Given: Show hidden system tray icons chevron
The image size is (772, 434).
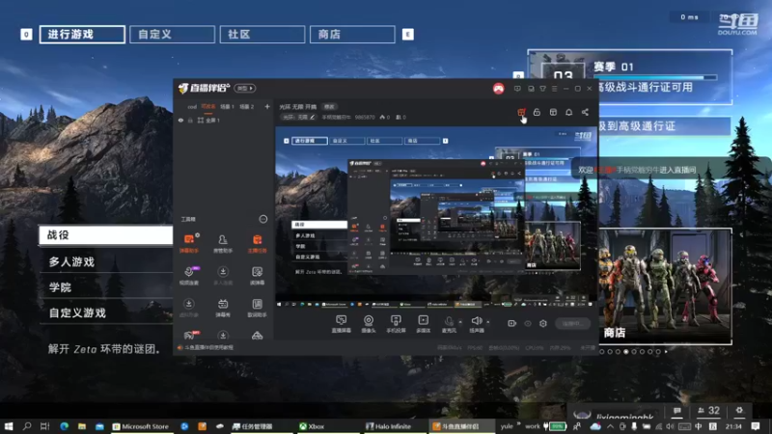Looking at the screenshot, I should click(x=610, y=426).
